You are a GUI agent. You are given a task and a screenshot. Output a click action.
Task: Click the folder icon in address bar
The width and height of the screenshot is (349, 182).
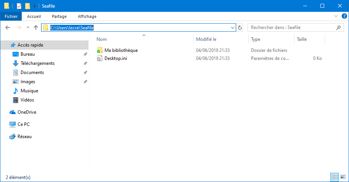click(x=45, y=27)
